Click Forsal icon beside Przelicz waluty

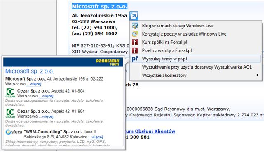tap(135, 50)
